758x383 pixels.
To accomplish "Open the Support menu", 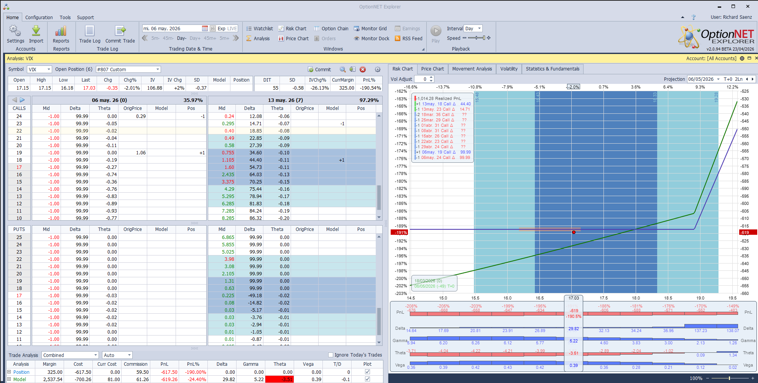I will point(85,17).
